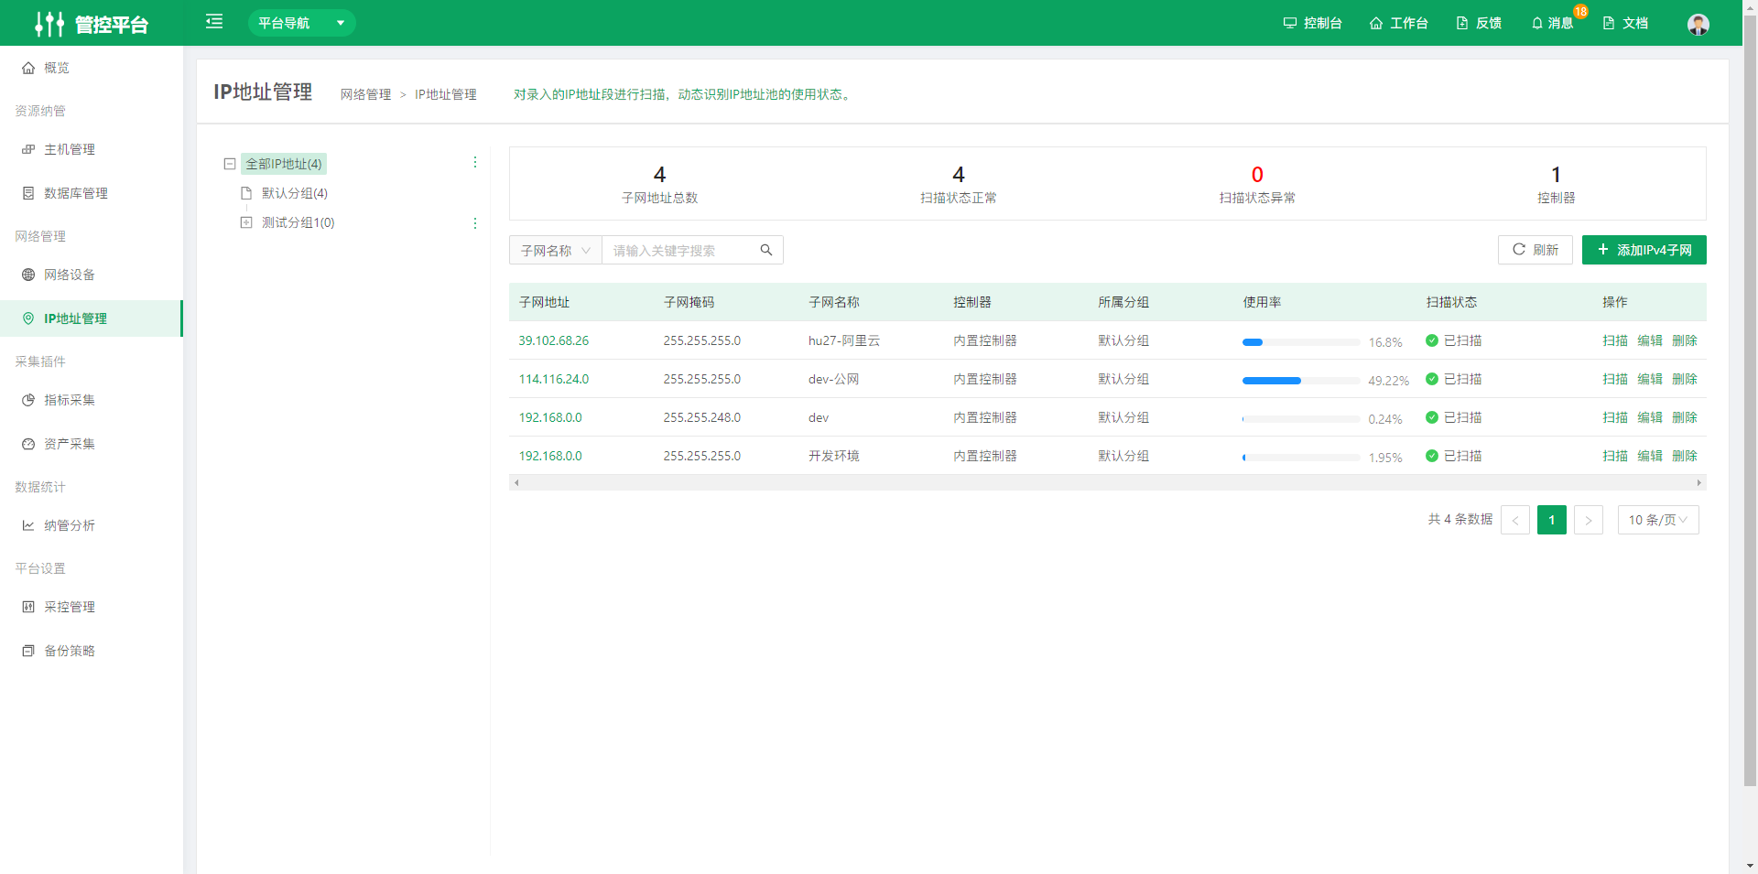Click the 使用率 column header
The image size is (1758, 874).
[1262, 302]
